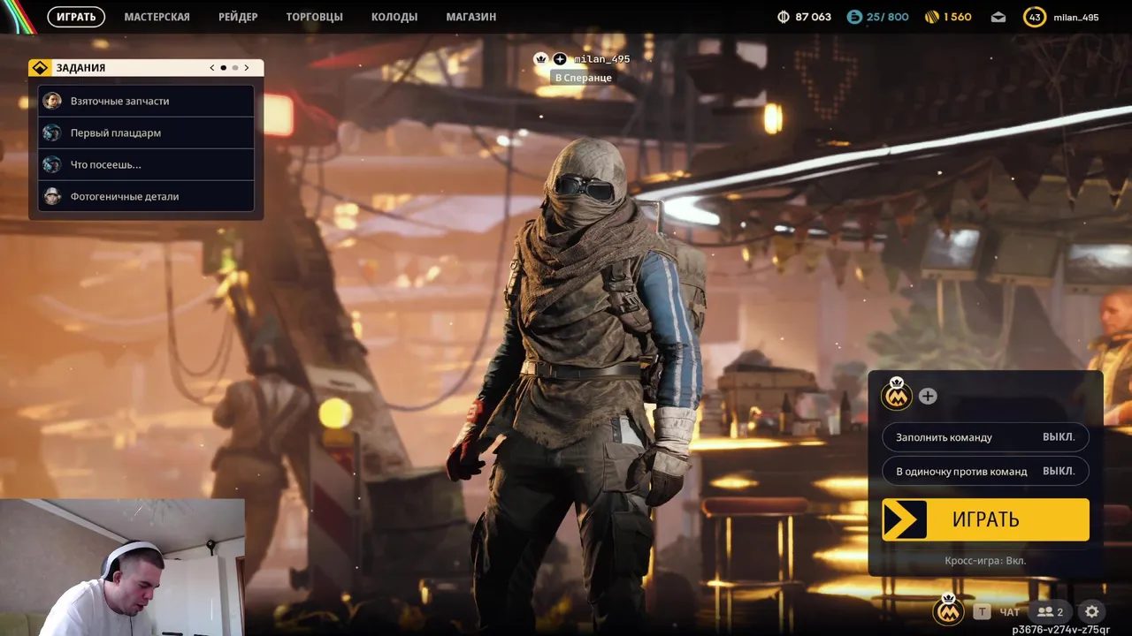Open settings gear icon at bottom right
This screenshot has width=1132, height=636.
tap(1092, 611)
